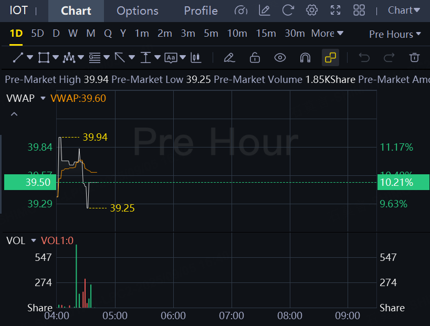The height and width of the screenshot is (326, 430).
Task: Click the 39.25 low price marker
Action: 122,208
